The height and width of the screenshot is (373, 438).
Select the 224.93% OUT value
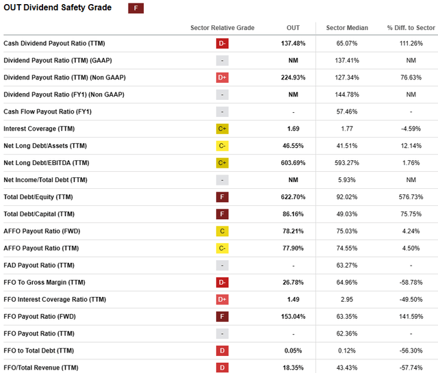point(293,77)
